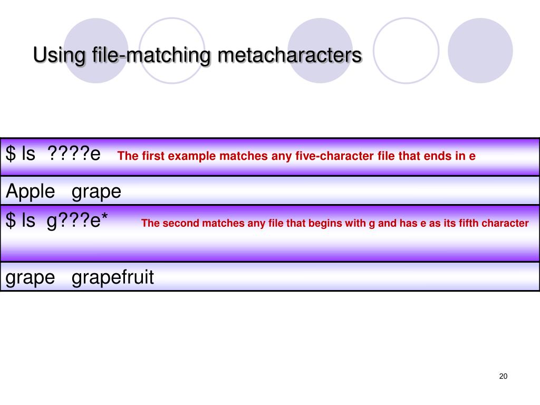Click the slide number 20
The image size is (540, 405).
click(503, 376)
